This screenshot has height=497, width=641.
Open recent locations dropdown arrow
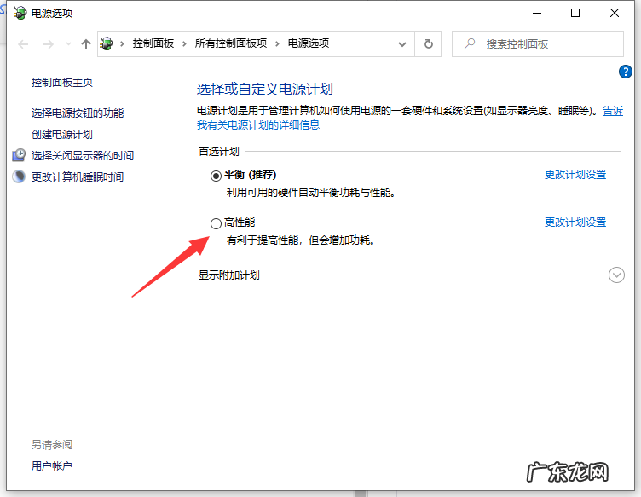coord(68,43)
